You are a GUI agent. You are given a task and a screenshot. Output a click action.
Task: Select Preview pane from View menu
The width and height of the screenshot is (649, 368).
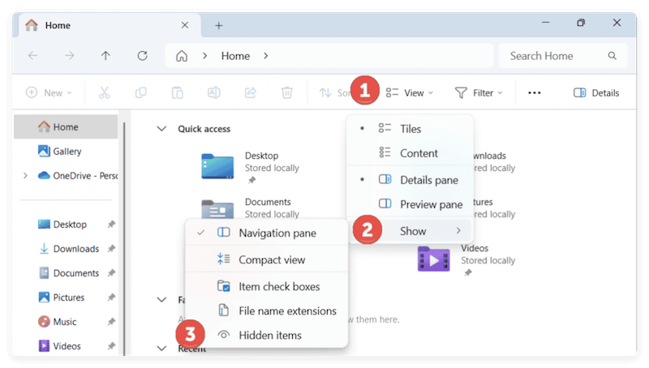[430, 204]
